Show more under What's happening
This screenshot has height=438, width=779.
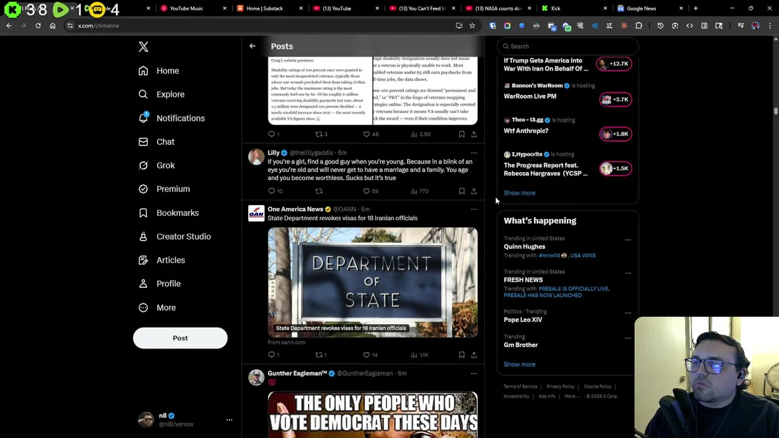coord(519,364)
